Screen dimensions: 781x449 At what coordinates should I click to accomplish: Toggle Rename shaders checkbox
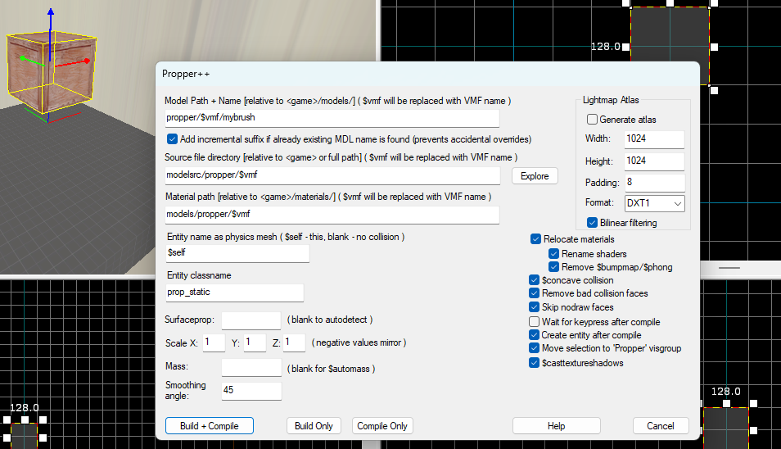(553, 254)
